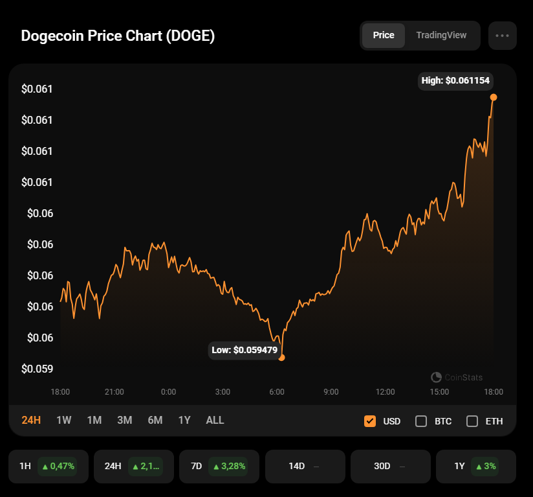Select the 1W time range

click(x=64, y=420)
